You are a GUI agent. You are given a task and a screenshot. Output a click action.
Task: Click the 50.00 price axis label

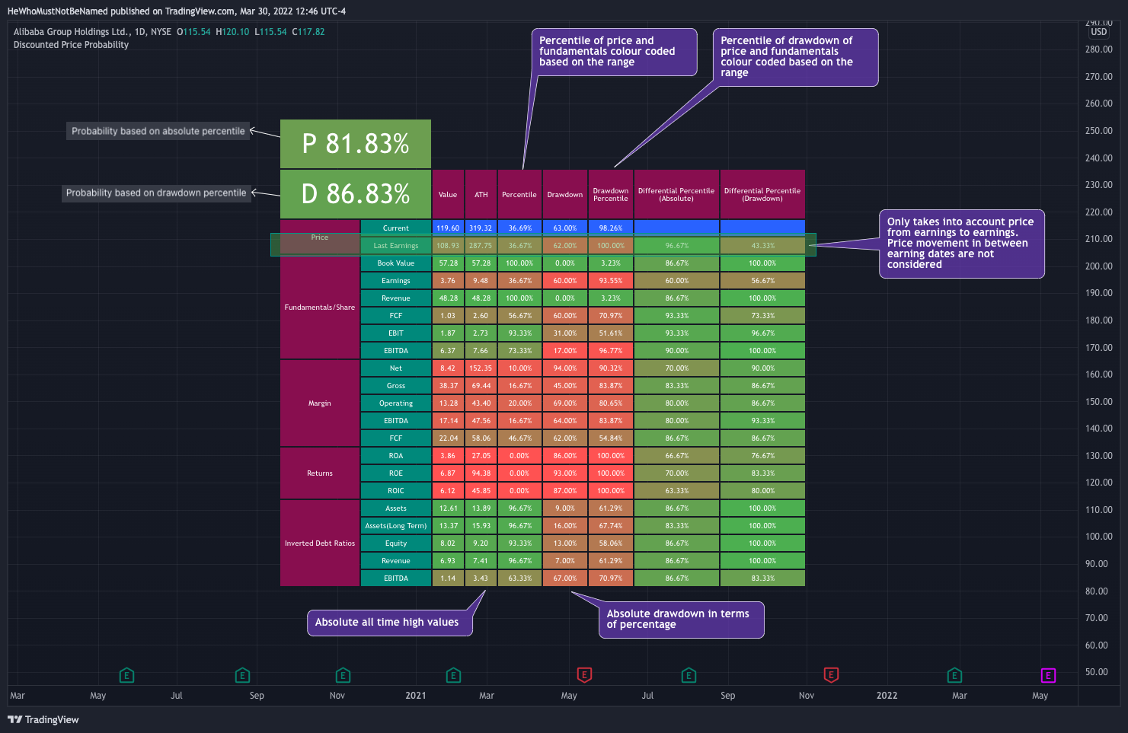coord(1097,672)
